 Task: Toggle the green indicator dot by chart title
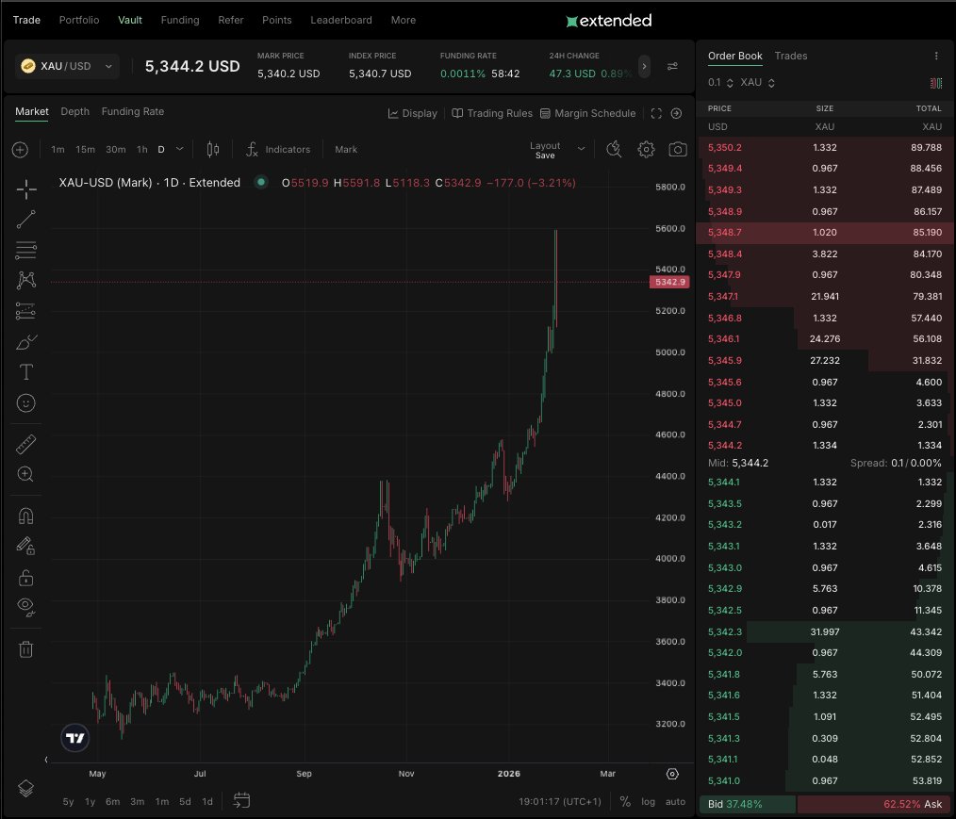261,182
